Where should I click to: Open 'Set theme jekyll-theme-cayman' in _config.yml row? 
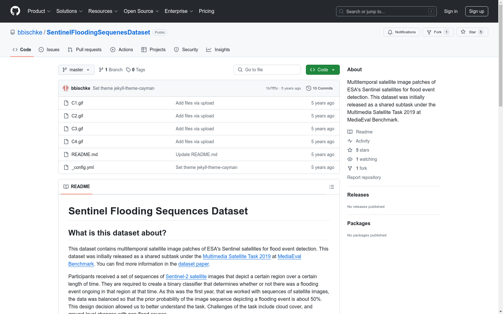pos(207,167)
